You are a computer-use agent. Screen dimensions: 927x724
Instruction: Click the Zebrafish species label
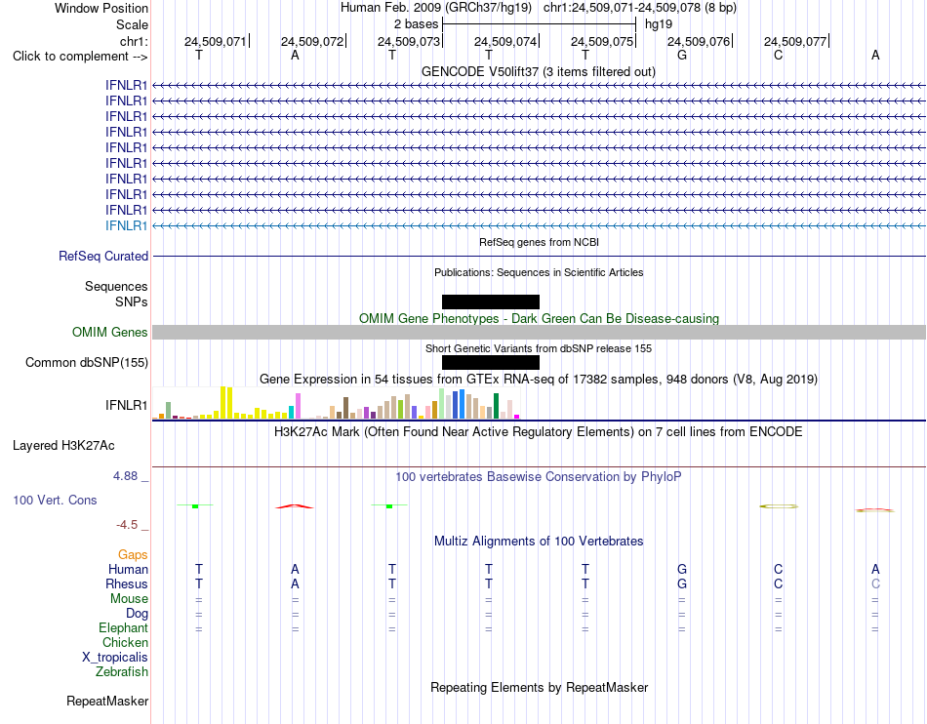click(122, 672)
